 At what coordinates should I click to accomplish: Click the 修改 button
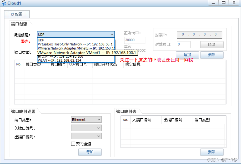[x=212, y=45]
